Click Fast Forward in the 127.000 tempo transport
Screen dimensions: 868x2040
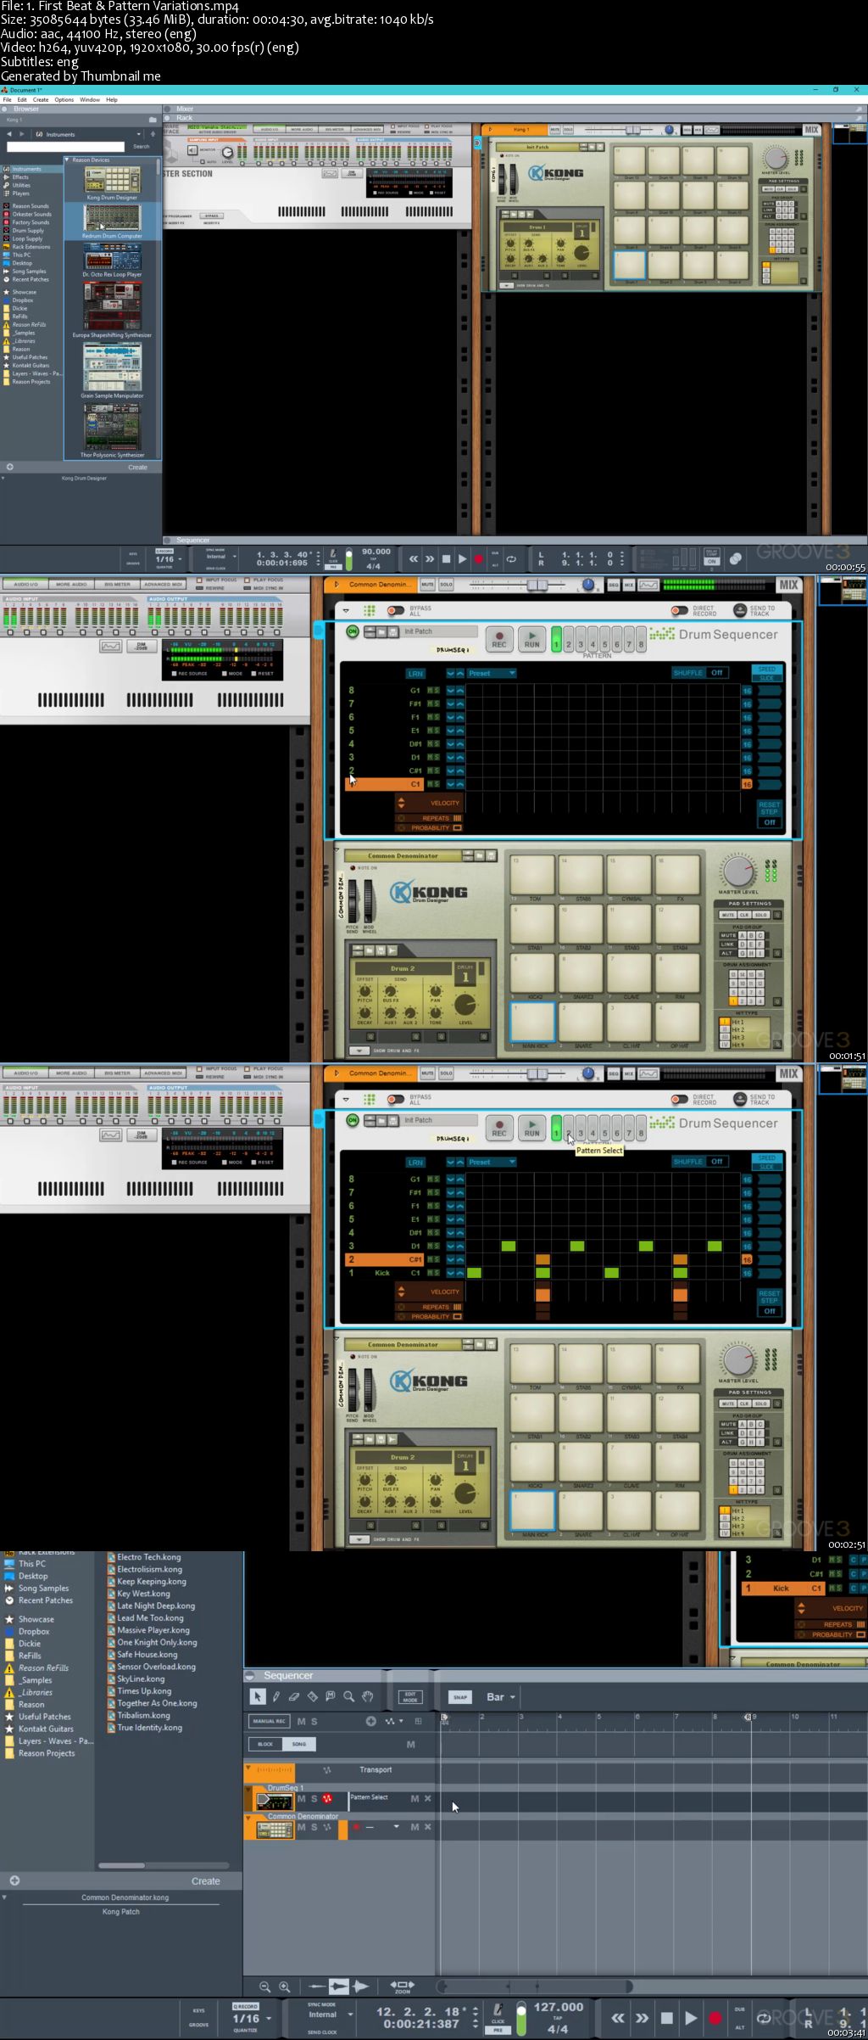coord(642,2018)
